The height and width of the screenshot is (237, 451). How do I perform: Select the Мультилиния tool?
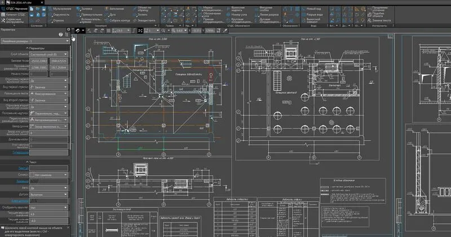pyautogui.click(x=61, y=10)
